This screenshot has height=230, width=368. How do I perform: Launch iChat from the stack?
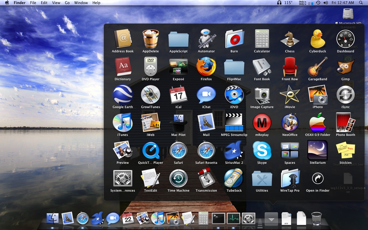[206, 95]
